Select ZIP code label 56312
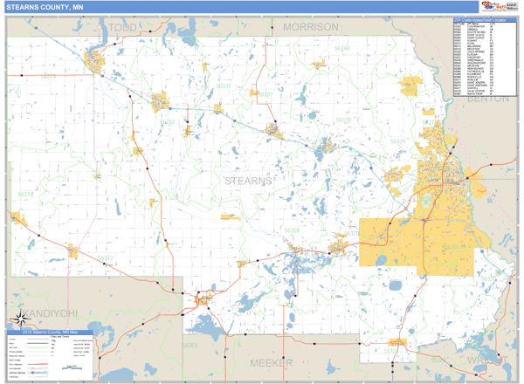This screenshot has width=524, height=384. [x=105, y=257]
